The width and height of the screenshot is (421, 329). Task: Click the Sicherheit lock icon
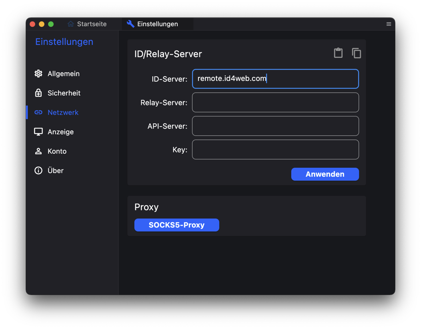(x=38, y=93)
